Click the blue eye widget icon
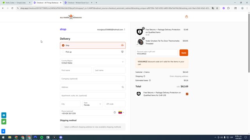250x140 pixels. click(4, 115)
